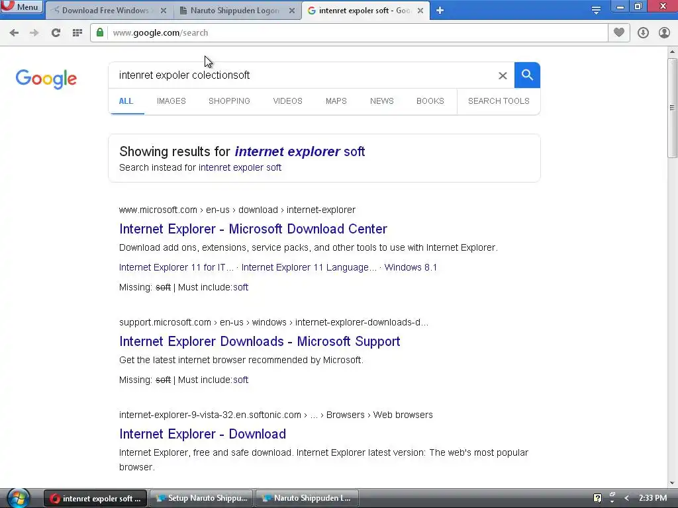Open the downloads icon in toolbar
Screen dimensions: 678x508
(643, 33)
